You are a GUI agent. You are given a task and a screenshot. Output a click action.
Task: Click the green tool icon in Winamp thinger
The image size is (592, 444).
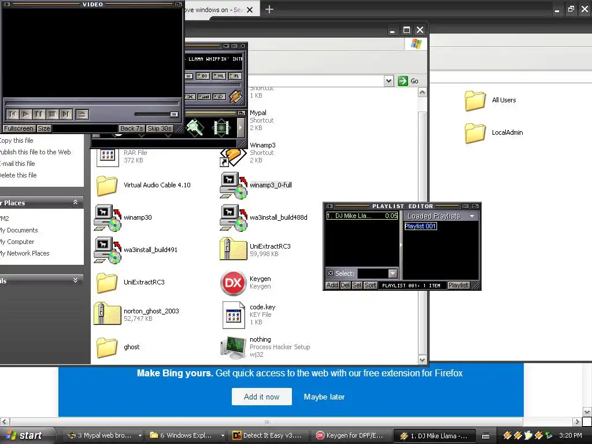click(195, 128)
